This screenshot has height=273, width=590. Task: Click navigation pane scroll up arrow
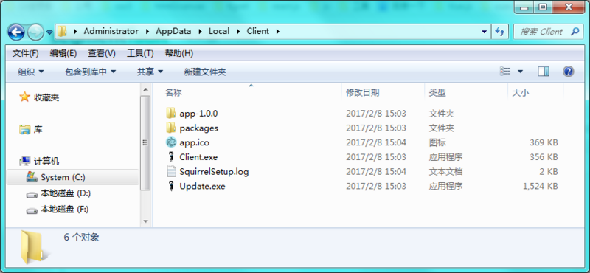pyautogui.click(x=145, y=89)
